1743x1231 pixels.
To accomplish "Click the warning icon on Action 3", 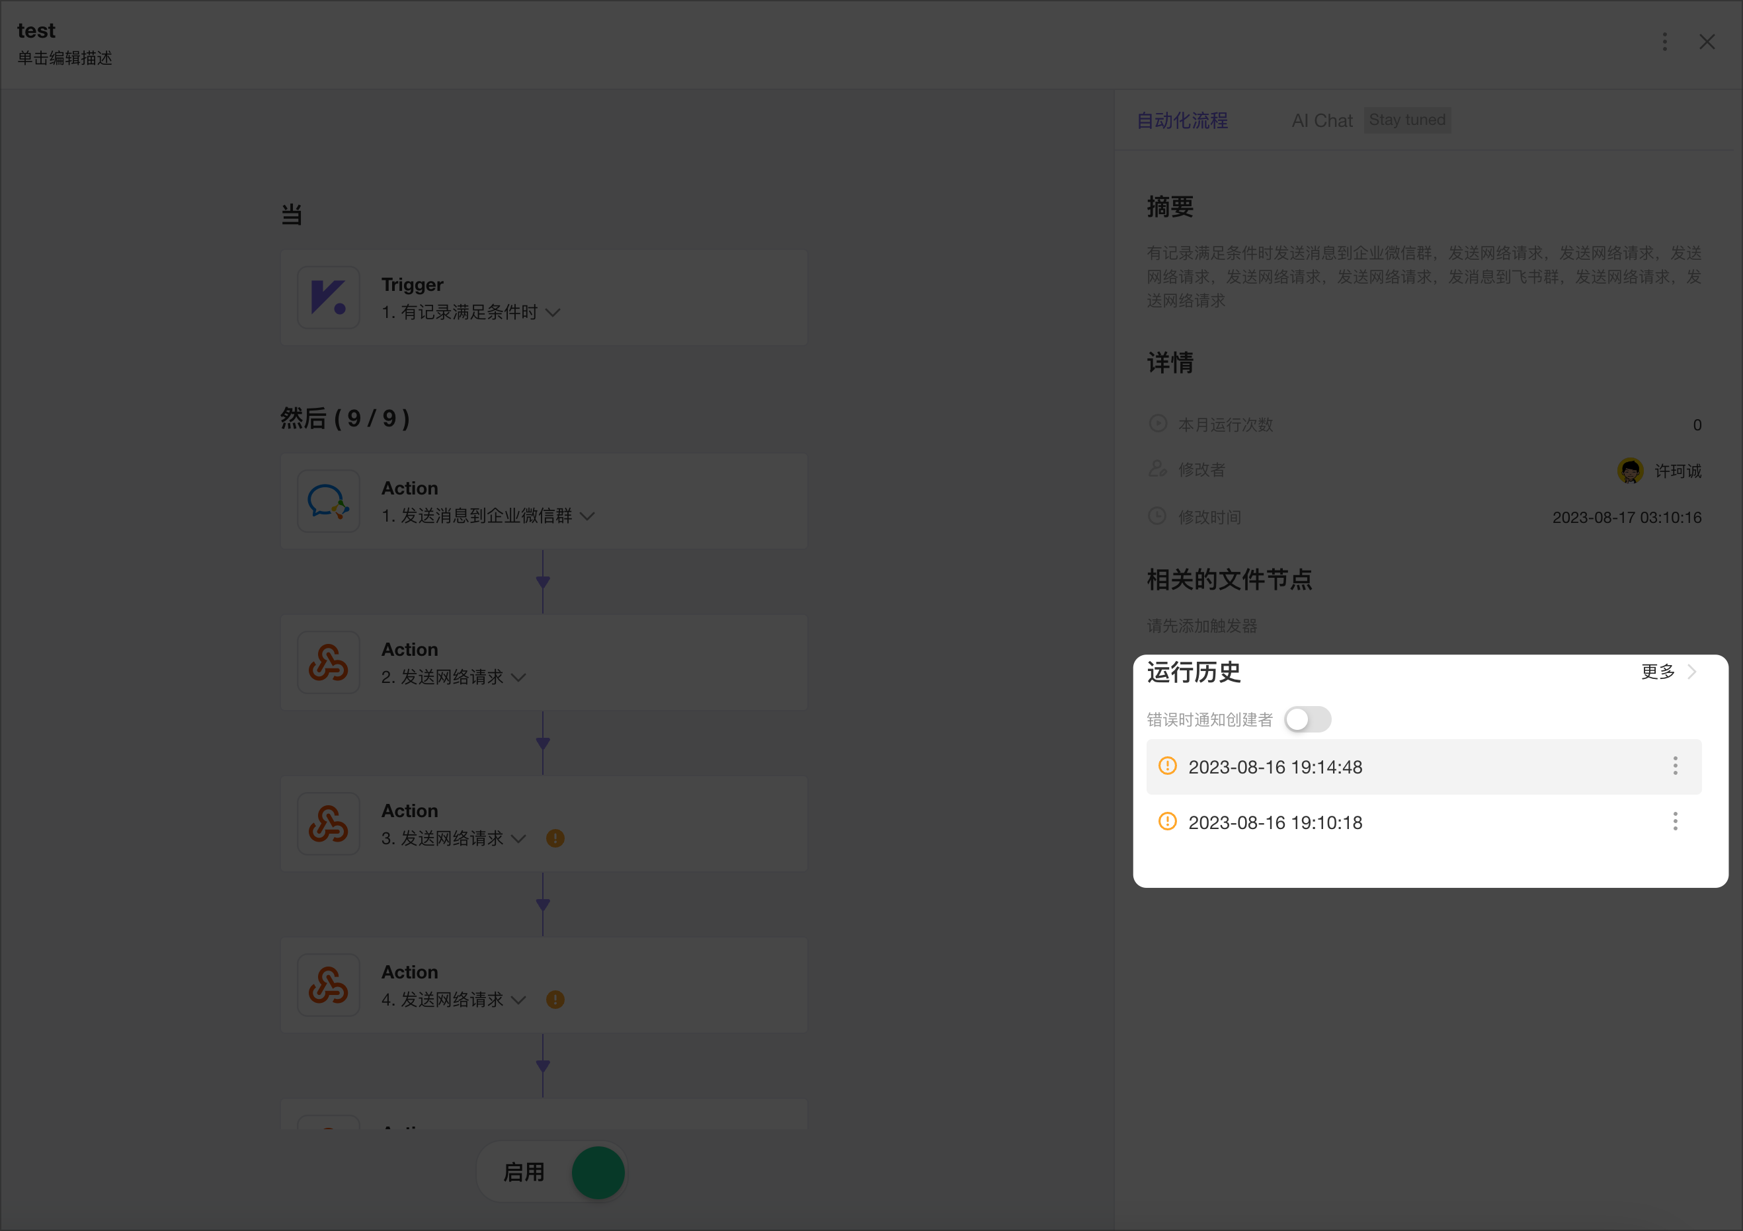I will (555, 839).
